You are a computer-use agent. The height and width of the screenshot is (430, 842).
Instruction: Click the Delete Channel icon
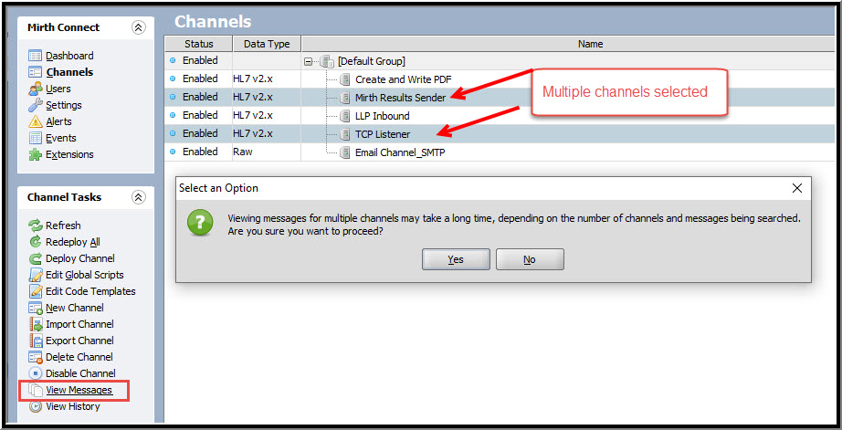[x=36, y=357]
